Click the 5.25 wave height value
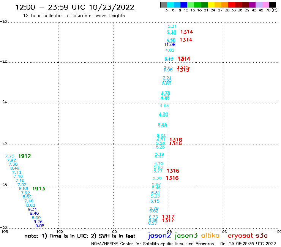The image size is (281, 247). 160,147
